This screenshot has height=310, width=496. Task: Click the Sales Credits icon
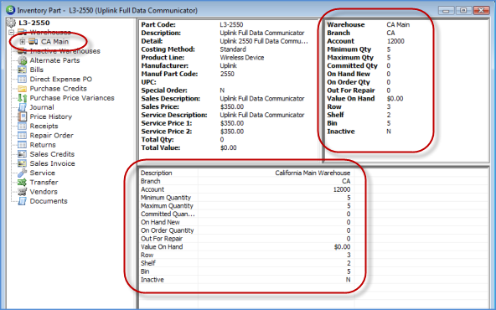click(x=22, y=154)
